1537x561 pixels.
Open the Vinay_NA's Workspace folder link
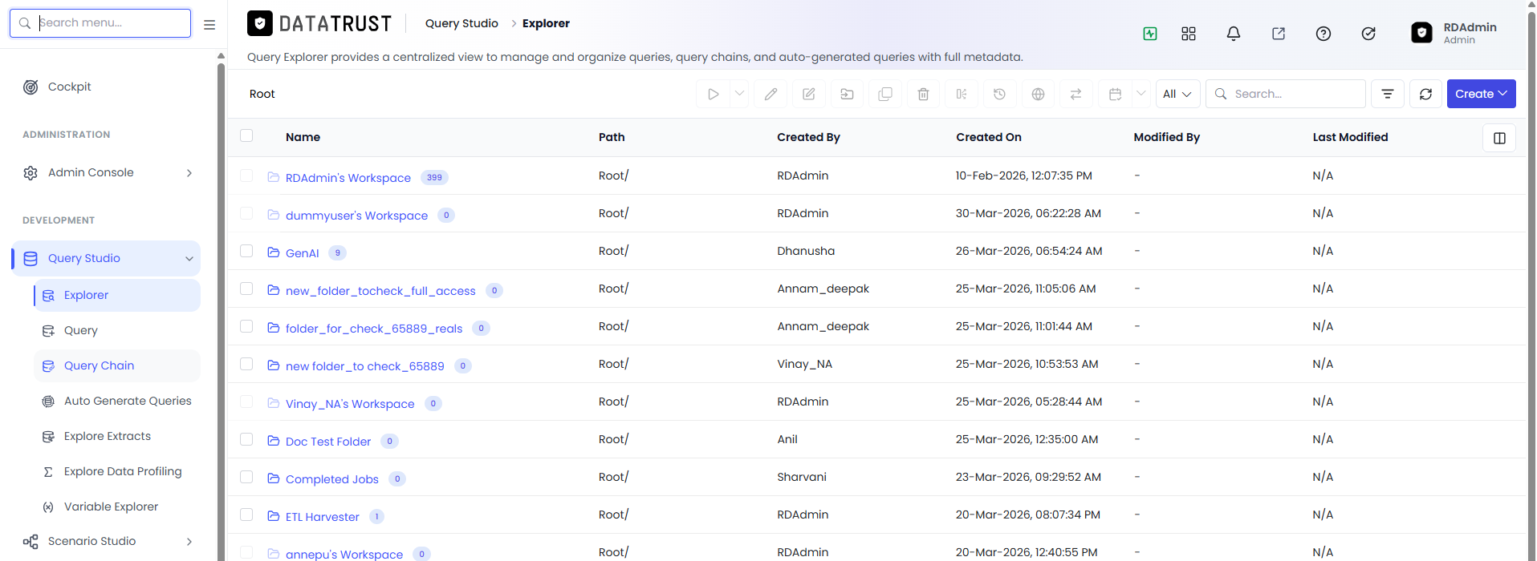click(350, 404)
